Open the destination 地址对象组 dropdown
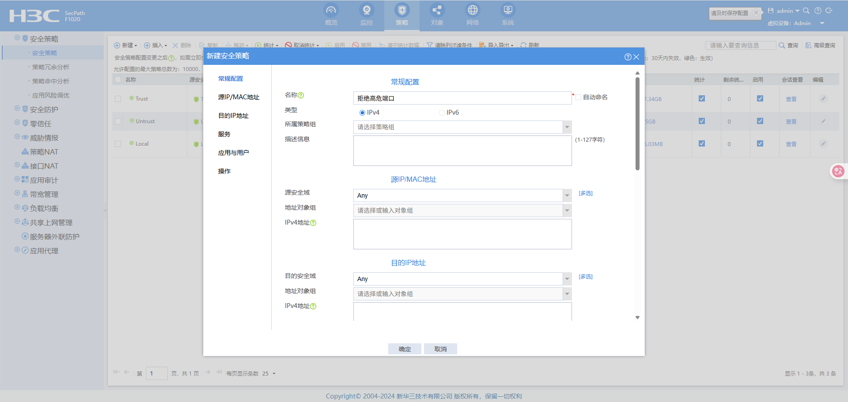Image resolution: width=848 pixels, height=402 pixels. [x=567, y=294]
